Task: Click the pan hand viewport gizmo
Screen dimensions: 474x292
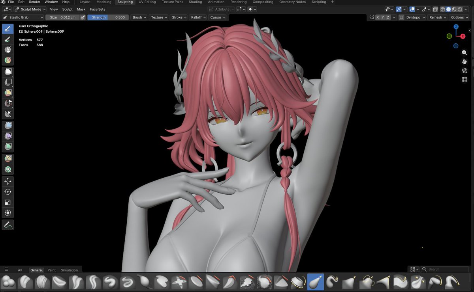Action: coord(465,61)
